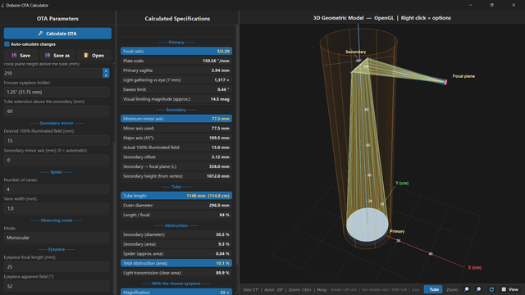Click the Secondary offset row
This screenshot has width=525, height=295.
(x=176, y=157)
